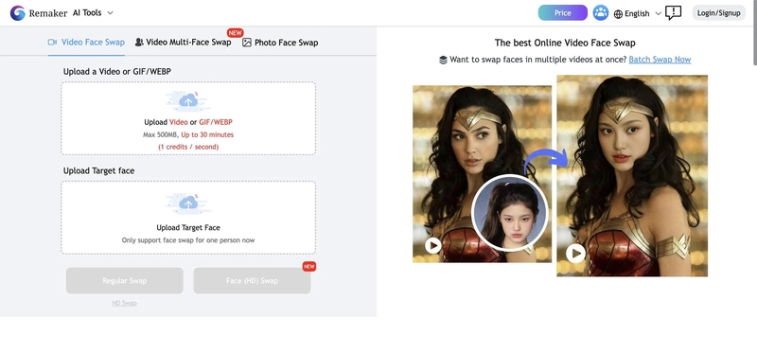Click the Upload Video or GIF/WEBP area
The height and width of the screenshot is (353, 757).
coord(188,118)
